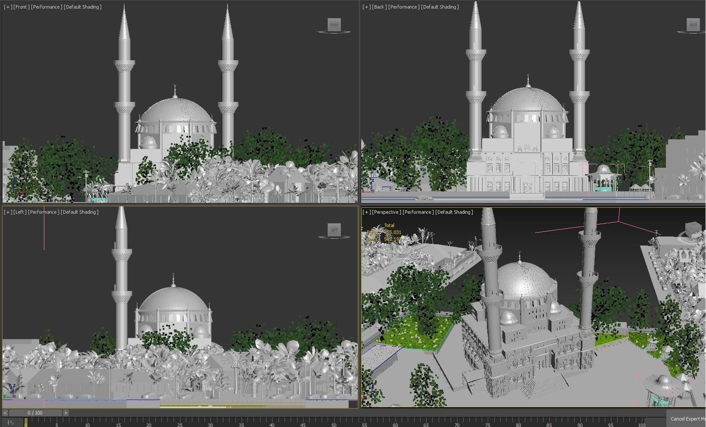Open [Default Shading] menu in Perspective viewport
Viewport: 706px width, 427px height.
tap(454, 212)
